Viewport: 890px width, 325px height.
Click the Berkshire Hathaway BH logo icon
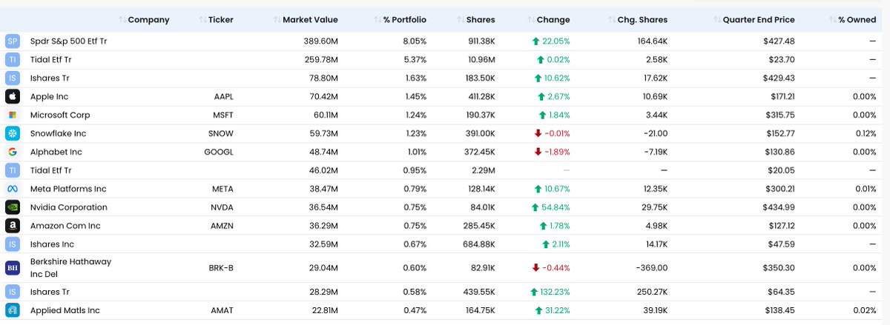coord(12,268)
